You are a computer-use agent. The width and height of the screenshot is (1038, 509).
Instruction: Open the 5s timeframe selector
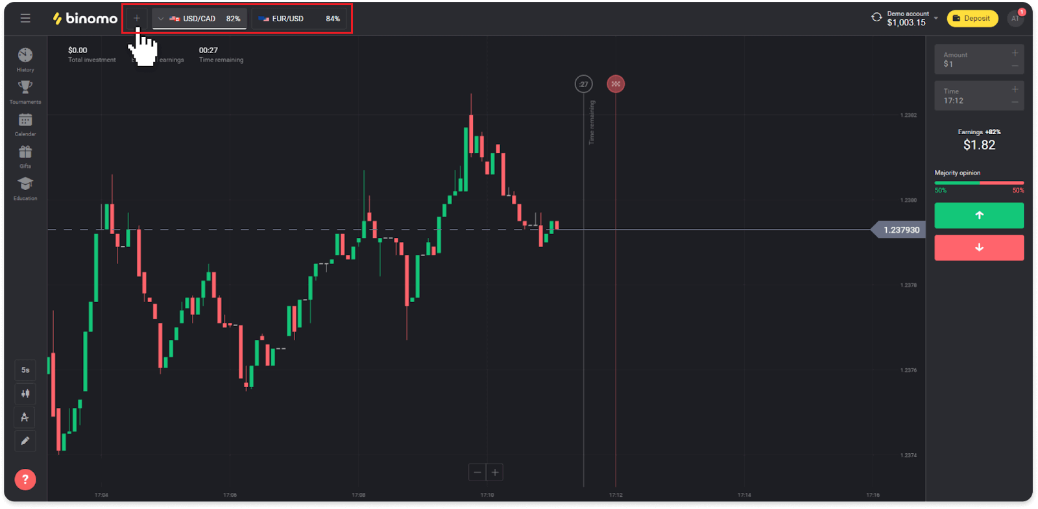(25, 370)
